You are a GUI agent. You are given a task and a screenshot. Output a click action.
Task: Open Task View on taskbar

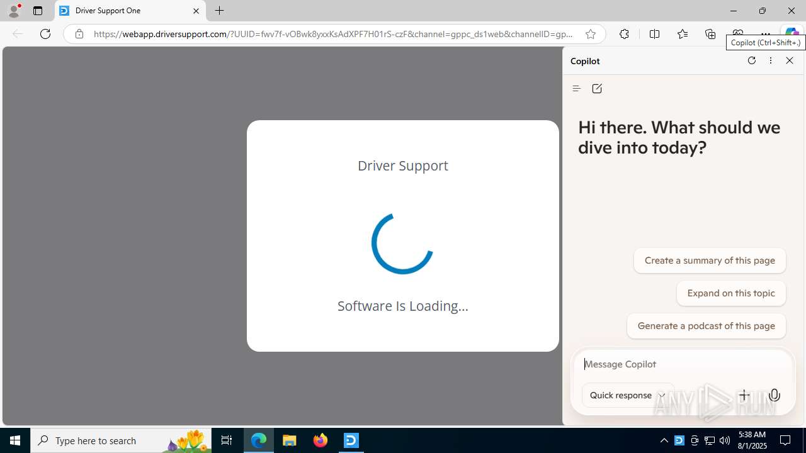pos(227,440)
